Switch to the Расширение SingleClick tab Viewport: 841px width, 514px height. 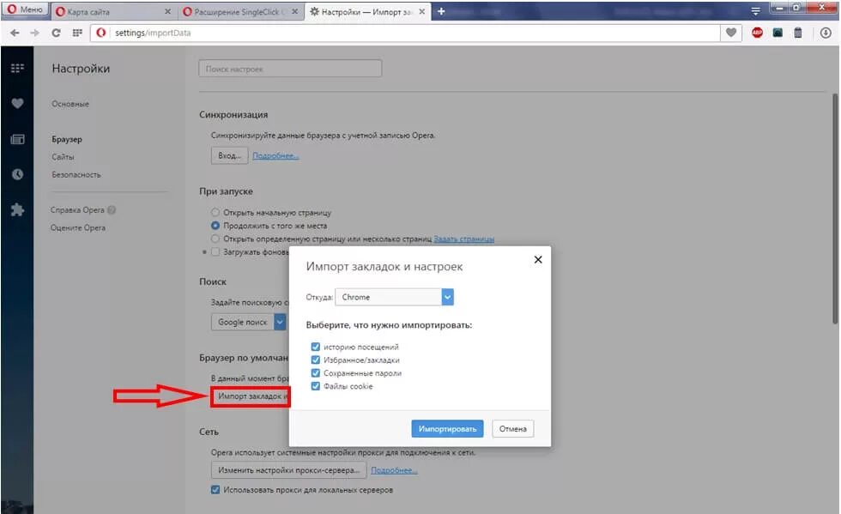click(x=239, y=11)
